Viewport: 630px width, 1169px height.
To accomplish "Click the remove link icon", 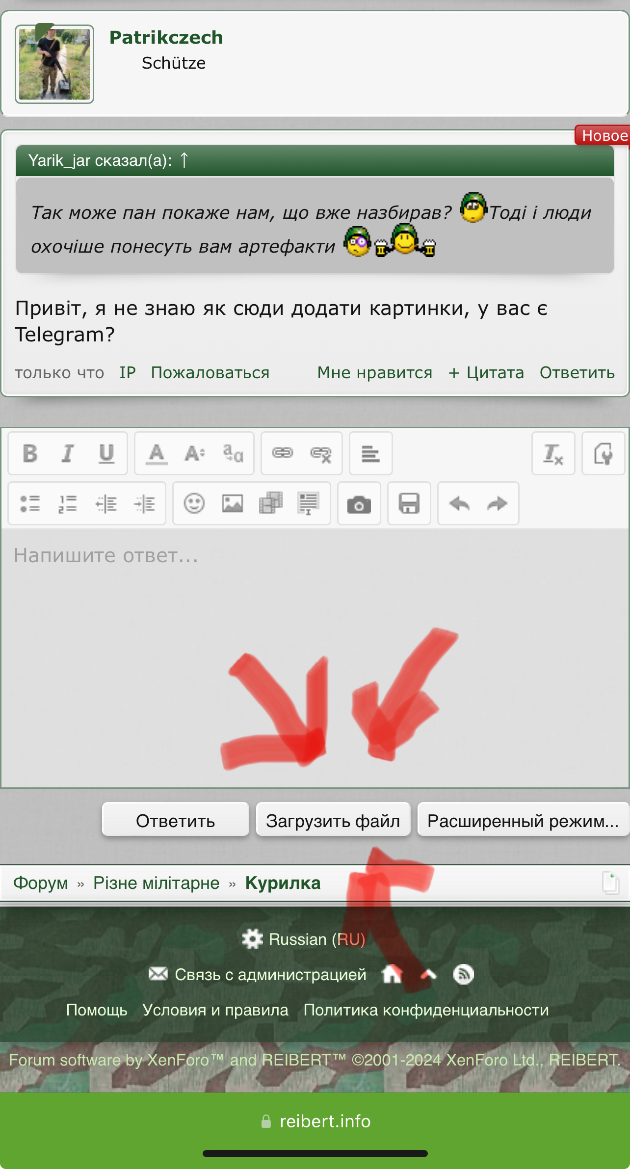I will (x=320, y=453).
